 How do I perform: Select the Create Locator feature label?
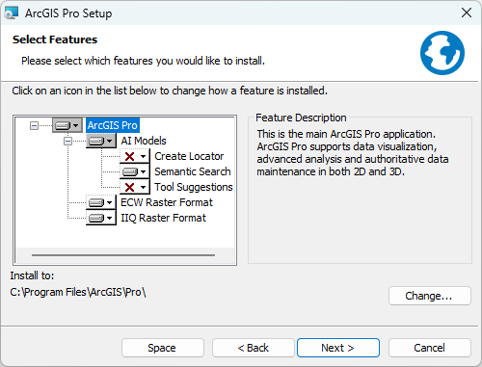pos(189,156)
